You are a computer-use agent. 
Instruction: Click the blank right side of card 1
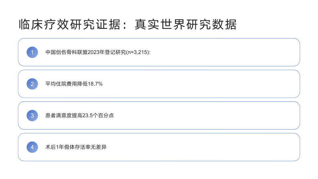tap(232, 52)
